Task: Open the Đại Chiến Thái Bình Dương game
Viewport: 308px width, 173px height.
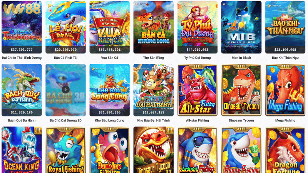Action: [22, 27]
